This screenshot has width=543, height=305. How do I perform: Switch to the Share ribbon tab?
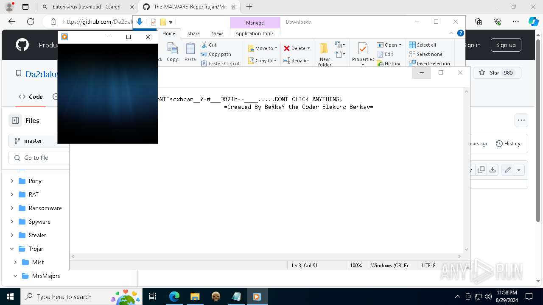tap(193, 33)
